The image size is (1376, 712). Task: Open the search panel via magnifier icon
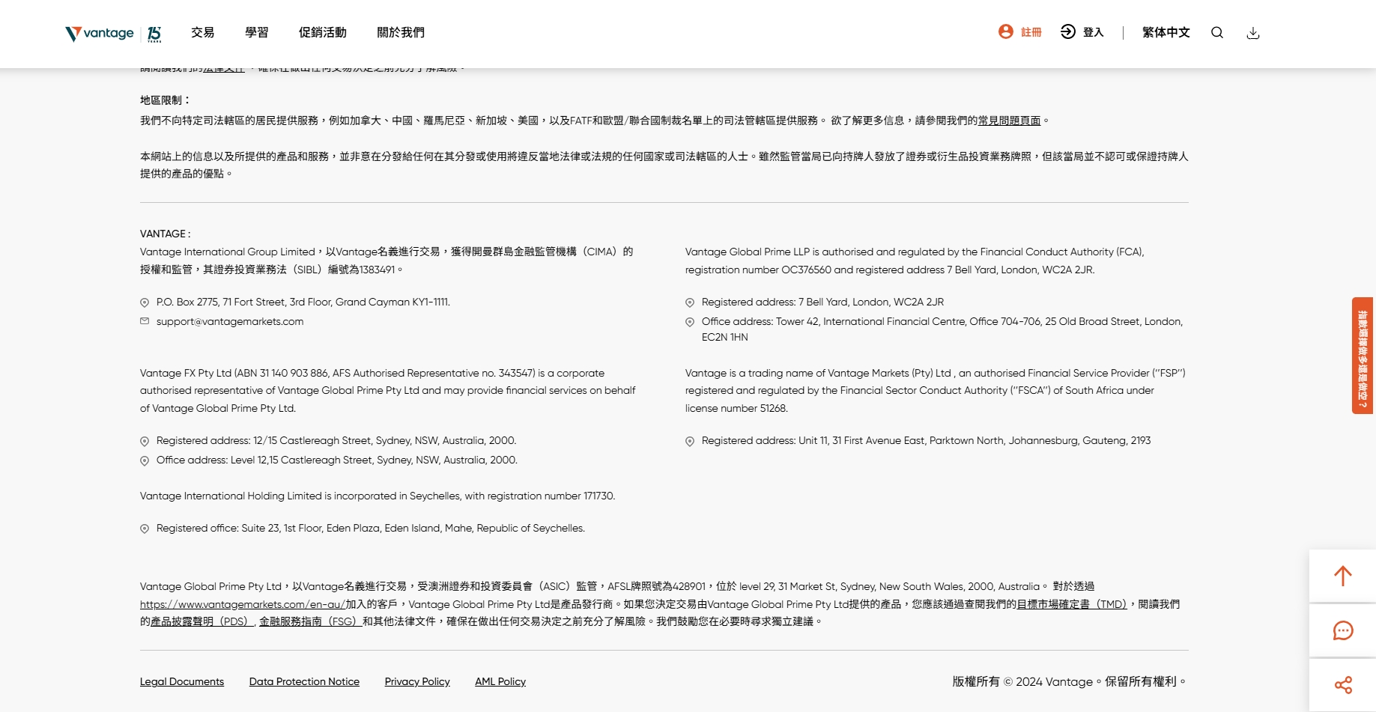pyautogui.click(x=1217, y=33)
